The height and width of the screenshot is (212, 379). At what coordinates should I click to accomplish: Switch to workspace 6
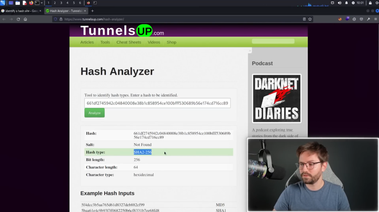80,3
